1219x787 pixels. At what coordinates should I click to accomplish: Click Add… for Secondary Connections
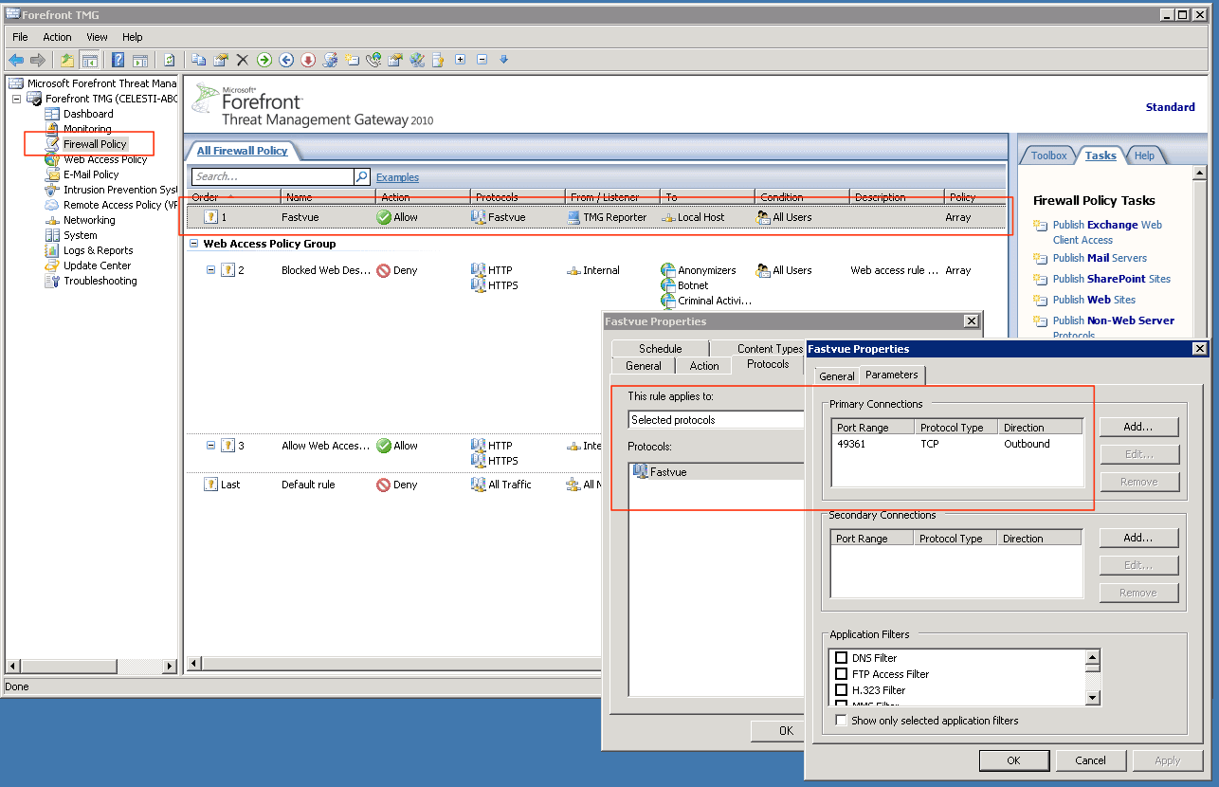pyautogui.click(x=1138, y=538)
